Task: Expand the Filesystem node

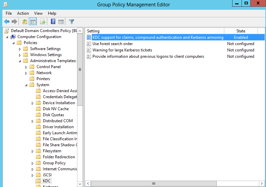Action: [x=32, y=152]
